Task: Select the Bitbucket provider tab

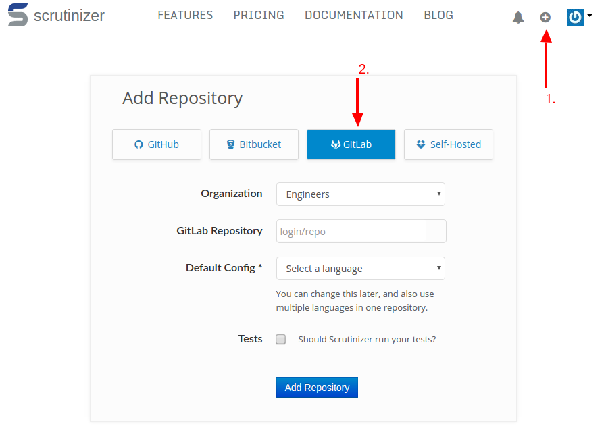Action: 254,144
